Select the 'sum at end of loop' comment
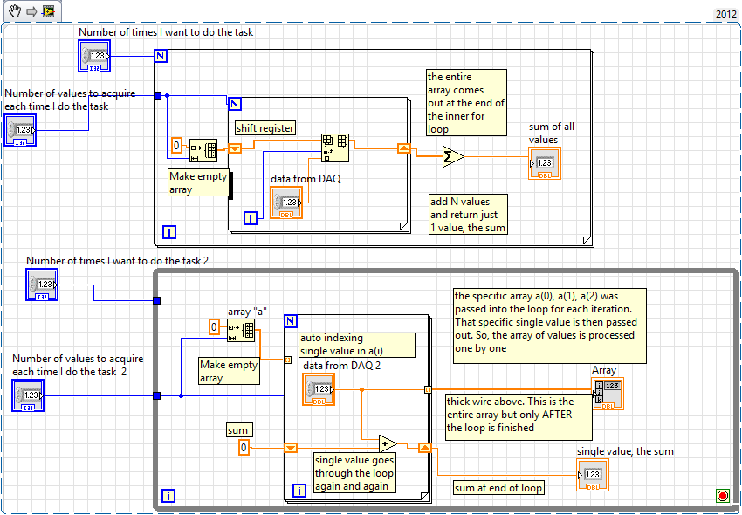Screen dimensions: 742x515 (x=498, y=488)
